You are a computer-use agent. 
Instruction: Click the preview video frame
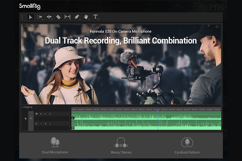tap(121, 64)
